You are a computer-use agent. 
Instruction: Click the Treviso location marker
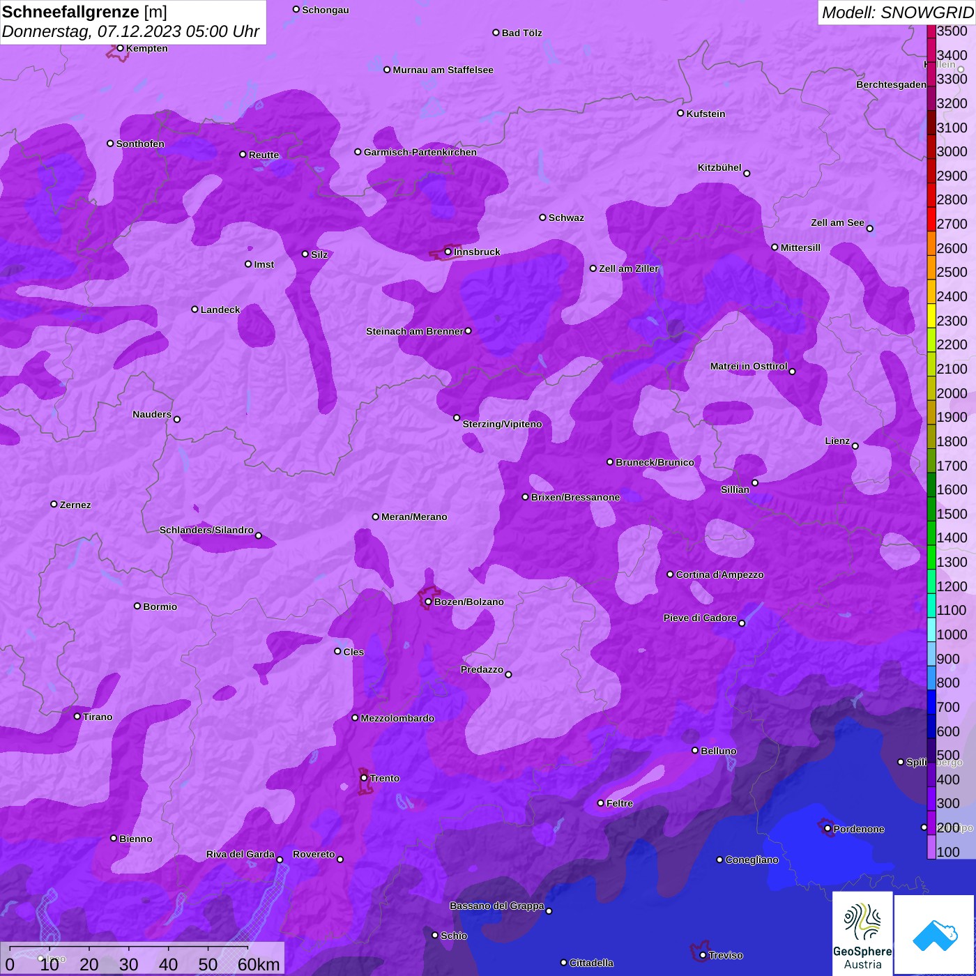pyautogui.click(x=703, y=955)
